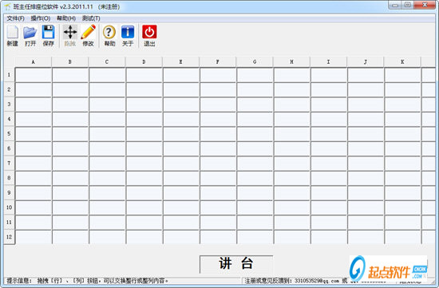Click the 保存 (Save) floppy disk icon
Image resolution: width=439 pixels, height=288 pixels.
pyautogui.click(x=48, y=35)
